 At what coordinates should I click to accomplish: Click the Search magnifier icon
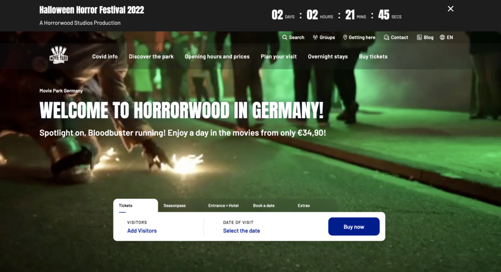(284, 37)
